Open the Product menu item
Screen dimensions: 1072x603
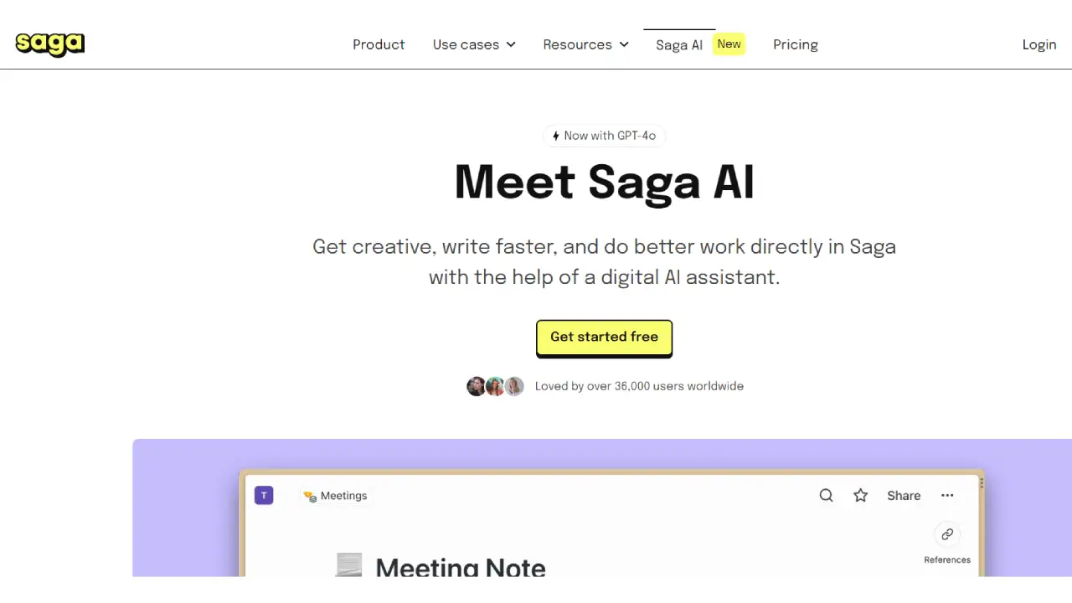(x=379, y=44)
